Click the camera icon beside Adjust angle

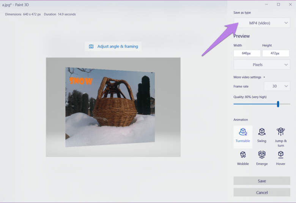coord(91,46)
